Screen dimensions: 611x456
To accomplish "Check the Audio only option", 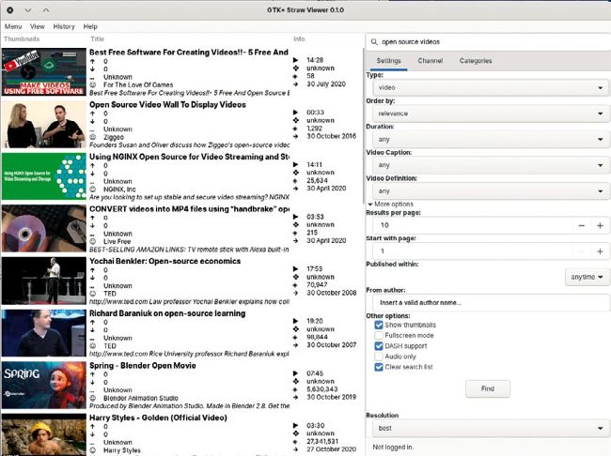I will tap(379, 356).
